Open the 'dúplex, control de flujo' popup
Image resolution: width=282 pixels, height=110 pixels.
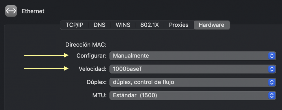[x=193, y=82]
